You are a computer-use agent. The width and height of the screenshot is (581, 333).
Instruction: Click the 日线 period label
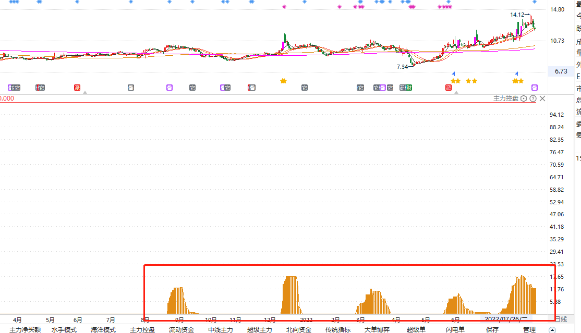point(561,319)
